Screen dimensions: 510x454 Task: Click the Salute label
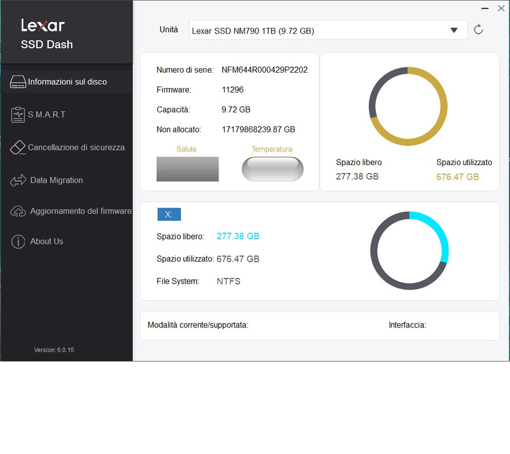pyautogui.click(x=187, y=149)
